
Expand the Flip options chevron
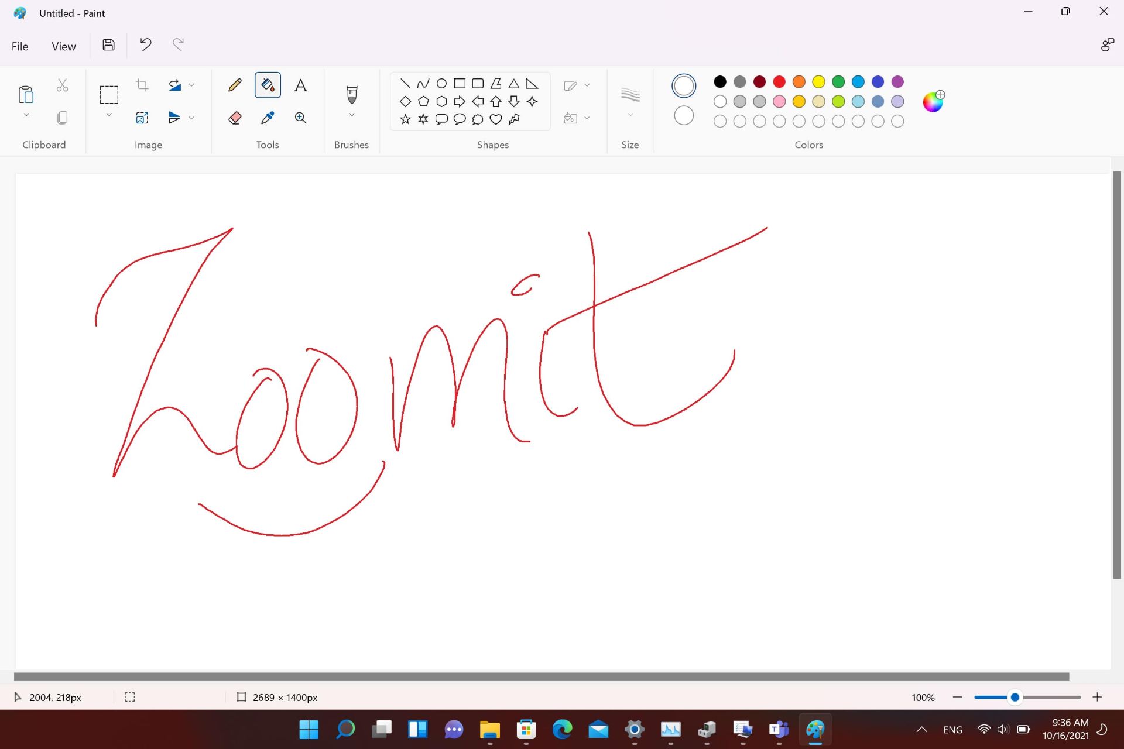click(191, 118)
